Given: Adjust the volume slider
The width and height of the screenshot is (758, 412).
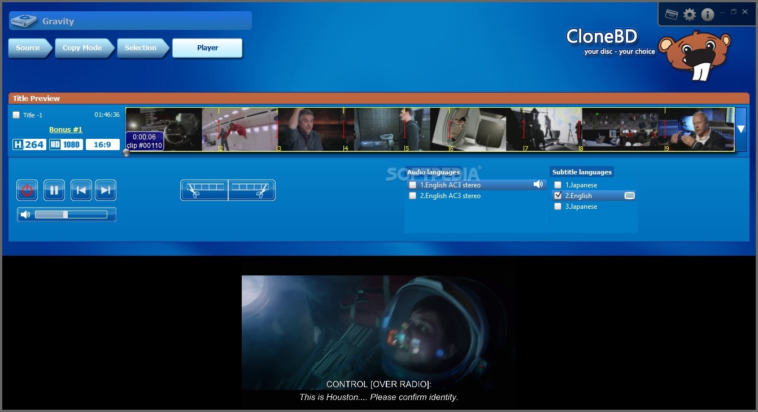Looking at the screenshot, I should click(71, 214).
